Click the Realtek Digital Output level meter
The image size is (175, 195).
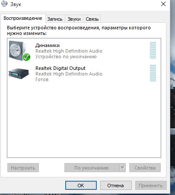pos(153,73)
